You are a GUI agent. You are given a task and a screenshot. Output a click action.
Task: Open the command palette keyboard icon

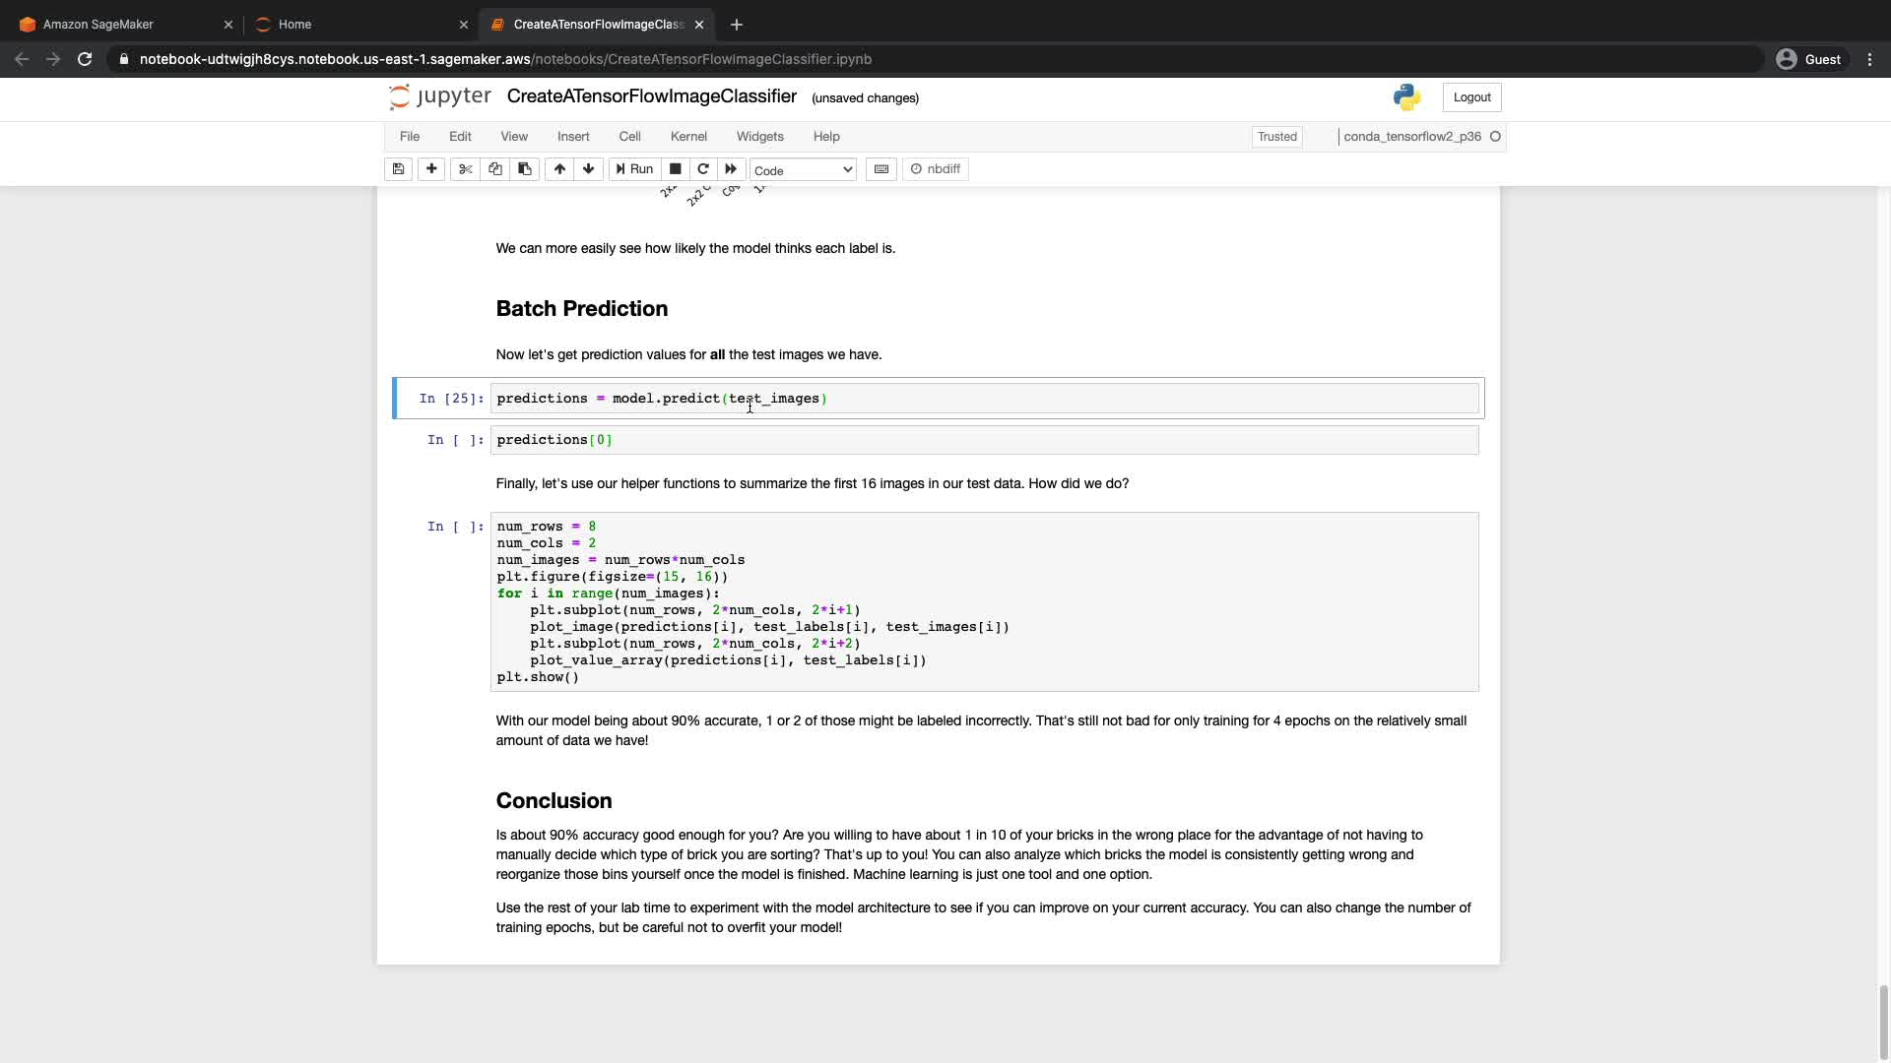(x=881, y=169)
